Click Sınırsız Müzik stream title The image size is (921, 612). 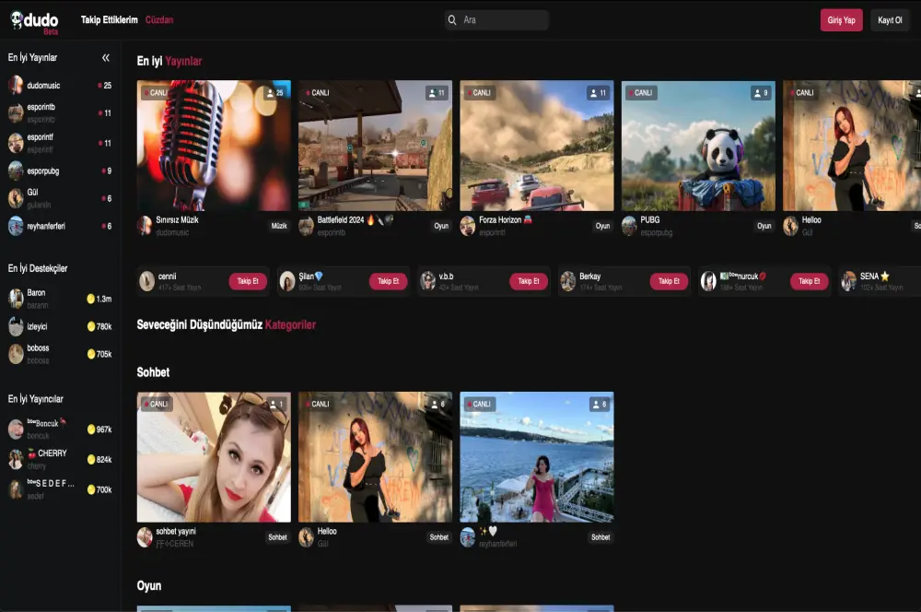pyautogui.click(x=178, y=220)
